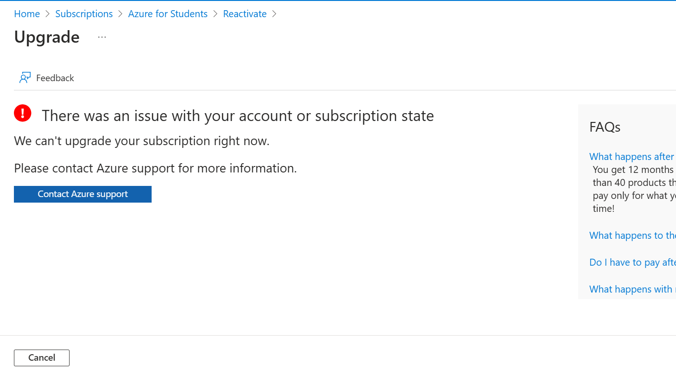Image resolution: width=676 pixels, height=376 pixels.
Task: Click the red error exclamation icon
Action: click(23, 113)
